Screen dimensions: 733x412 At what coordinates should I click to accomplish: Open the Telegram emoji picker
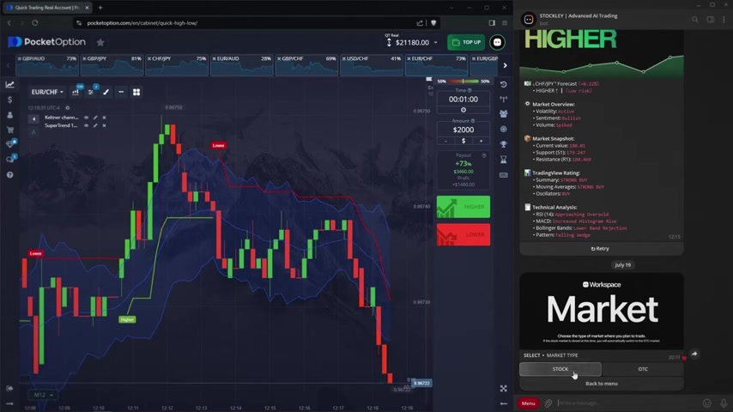pos(707,403)
